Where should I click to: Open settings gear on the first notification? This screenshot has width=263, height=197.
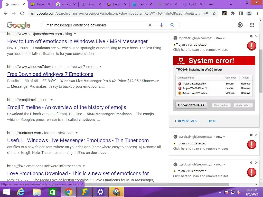point(251,36)
